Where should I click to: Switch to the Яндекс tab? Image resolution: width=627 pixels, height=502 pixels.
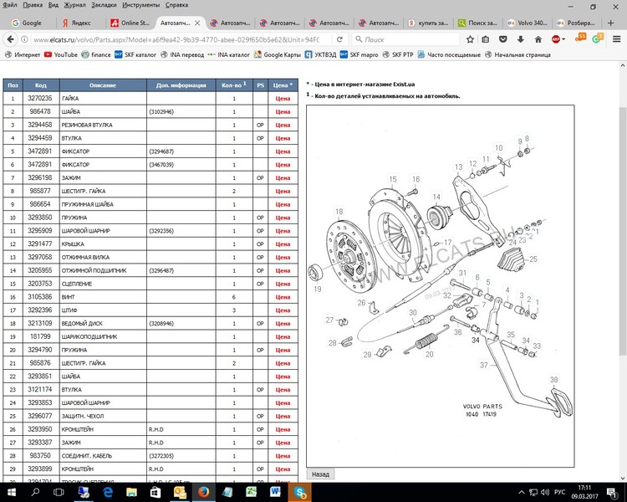tap(82, 23)
